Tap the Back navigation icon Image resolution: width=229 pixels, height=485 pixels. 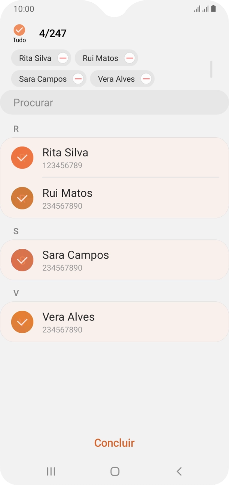pos(178,472)
